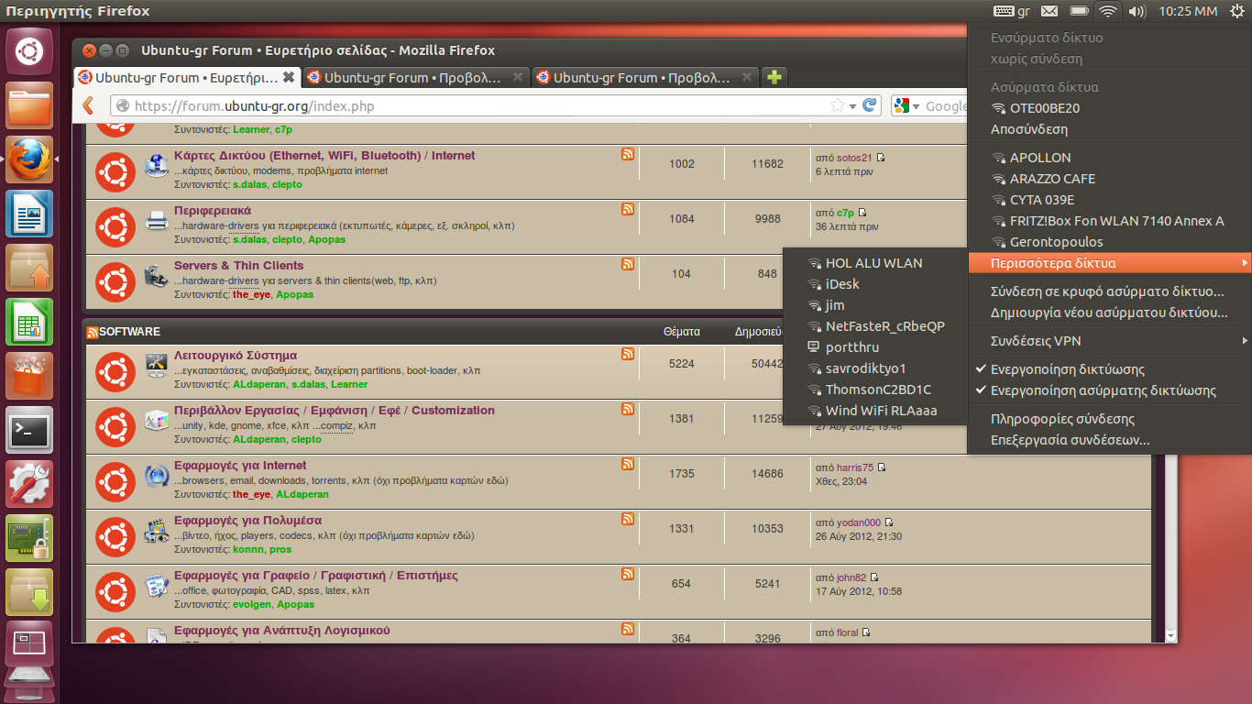Click the green new tab plus icon
The image size is (1252, 704).
[774, 78]
